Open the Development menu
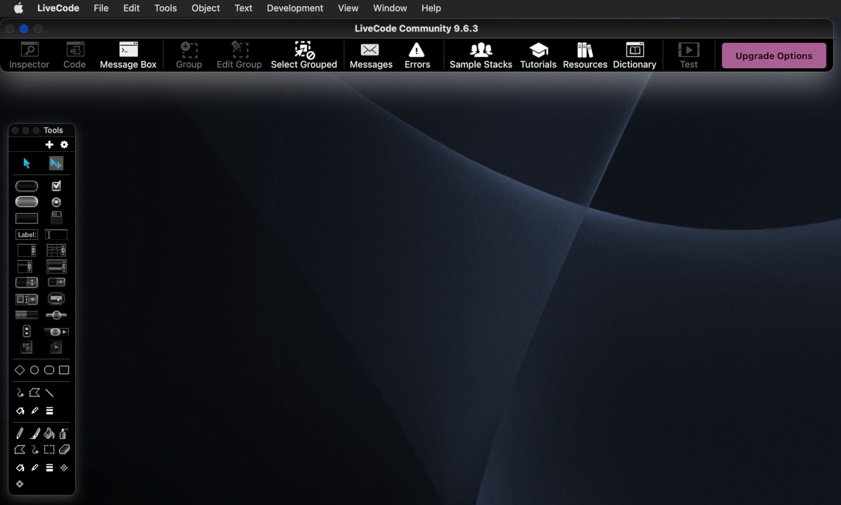The width and height of the screenshot is (841, 505). (x=295, y=8)
